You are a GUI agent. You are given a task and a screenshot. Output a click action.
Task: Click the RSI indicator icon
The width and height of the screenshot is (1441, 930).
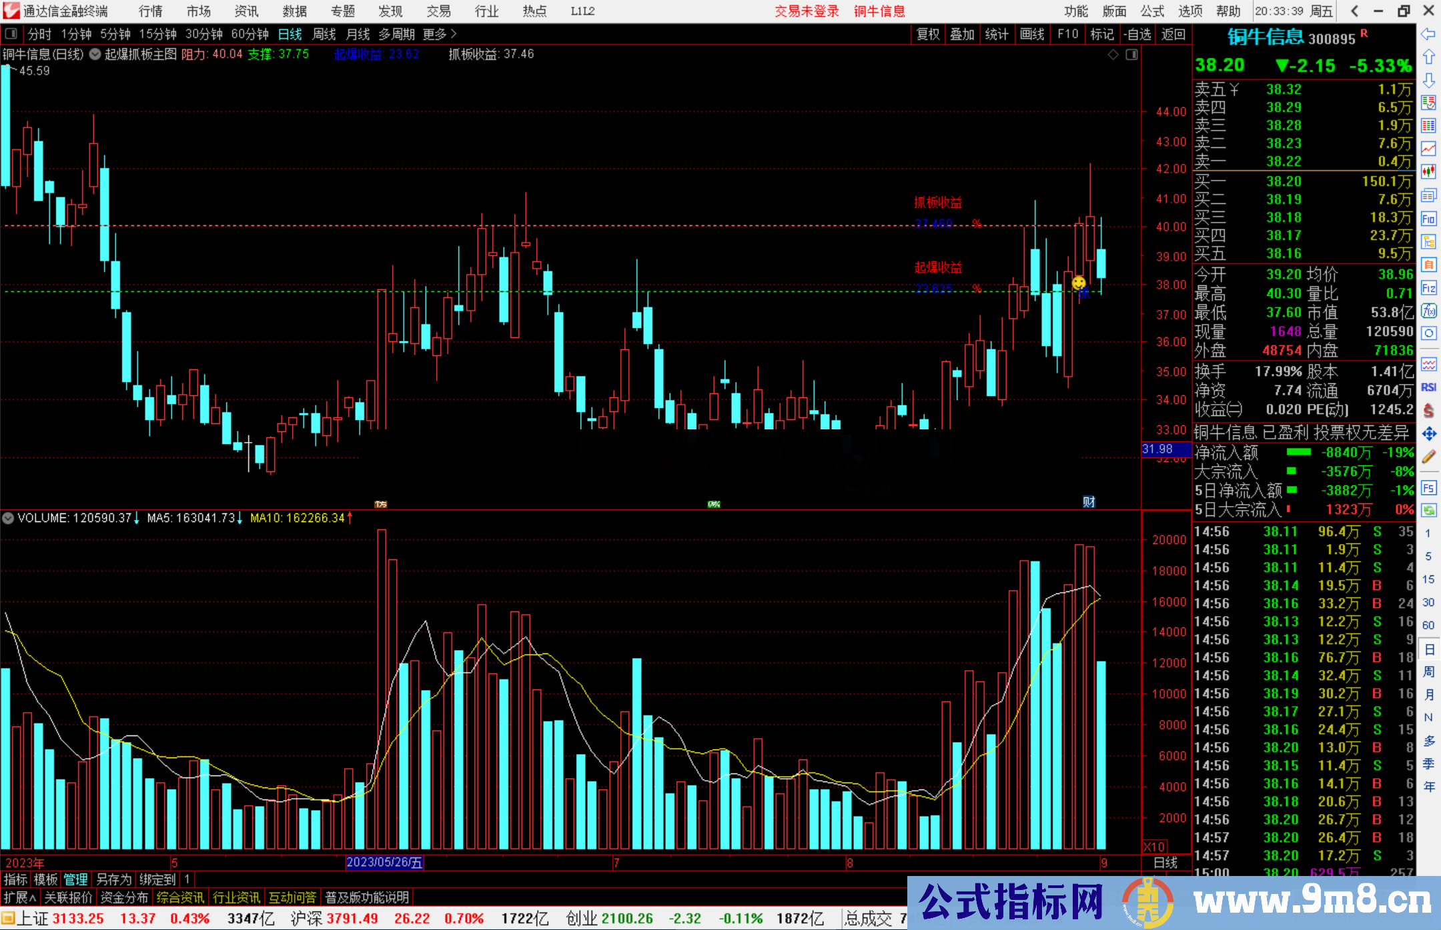[1428, 387]
